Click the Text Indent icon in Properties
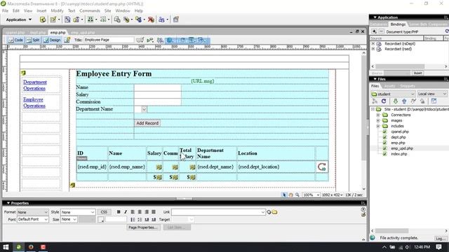 (x=154, y=219)
